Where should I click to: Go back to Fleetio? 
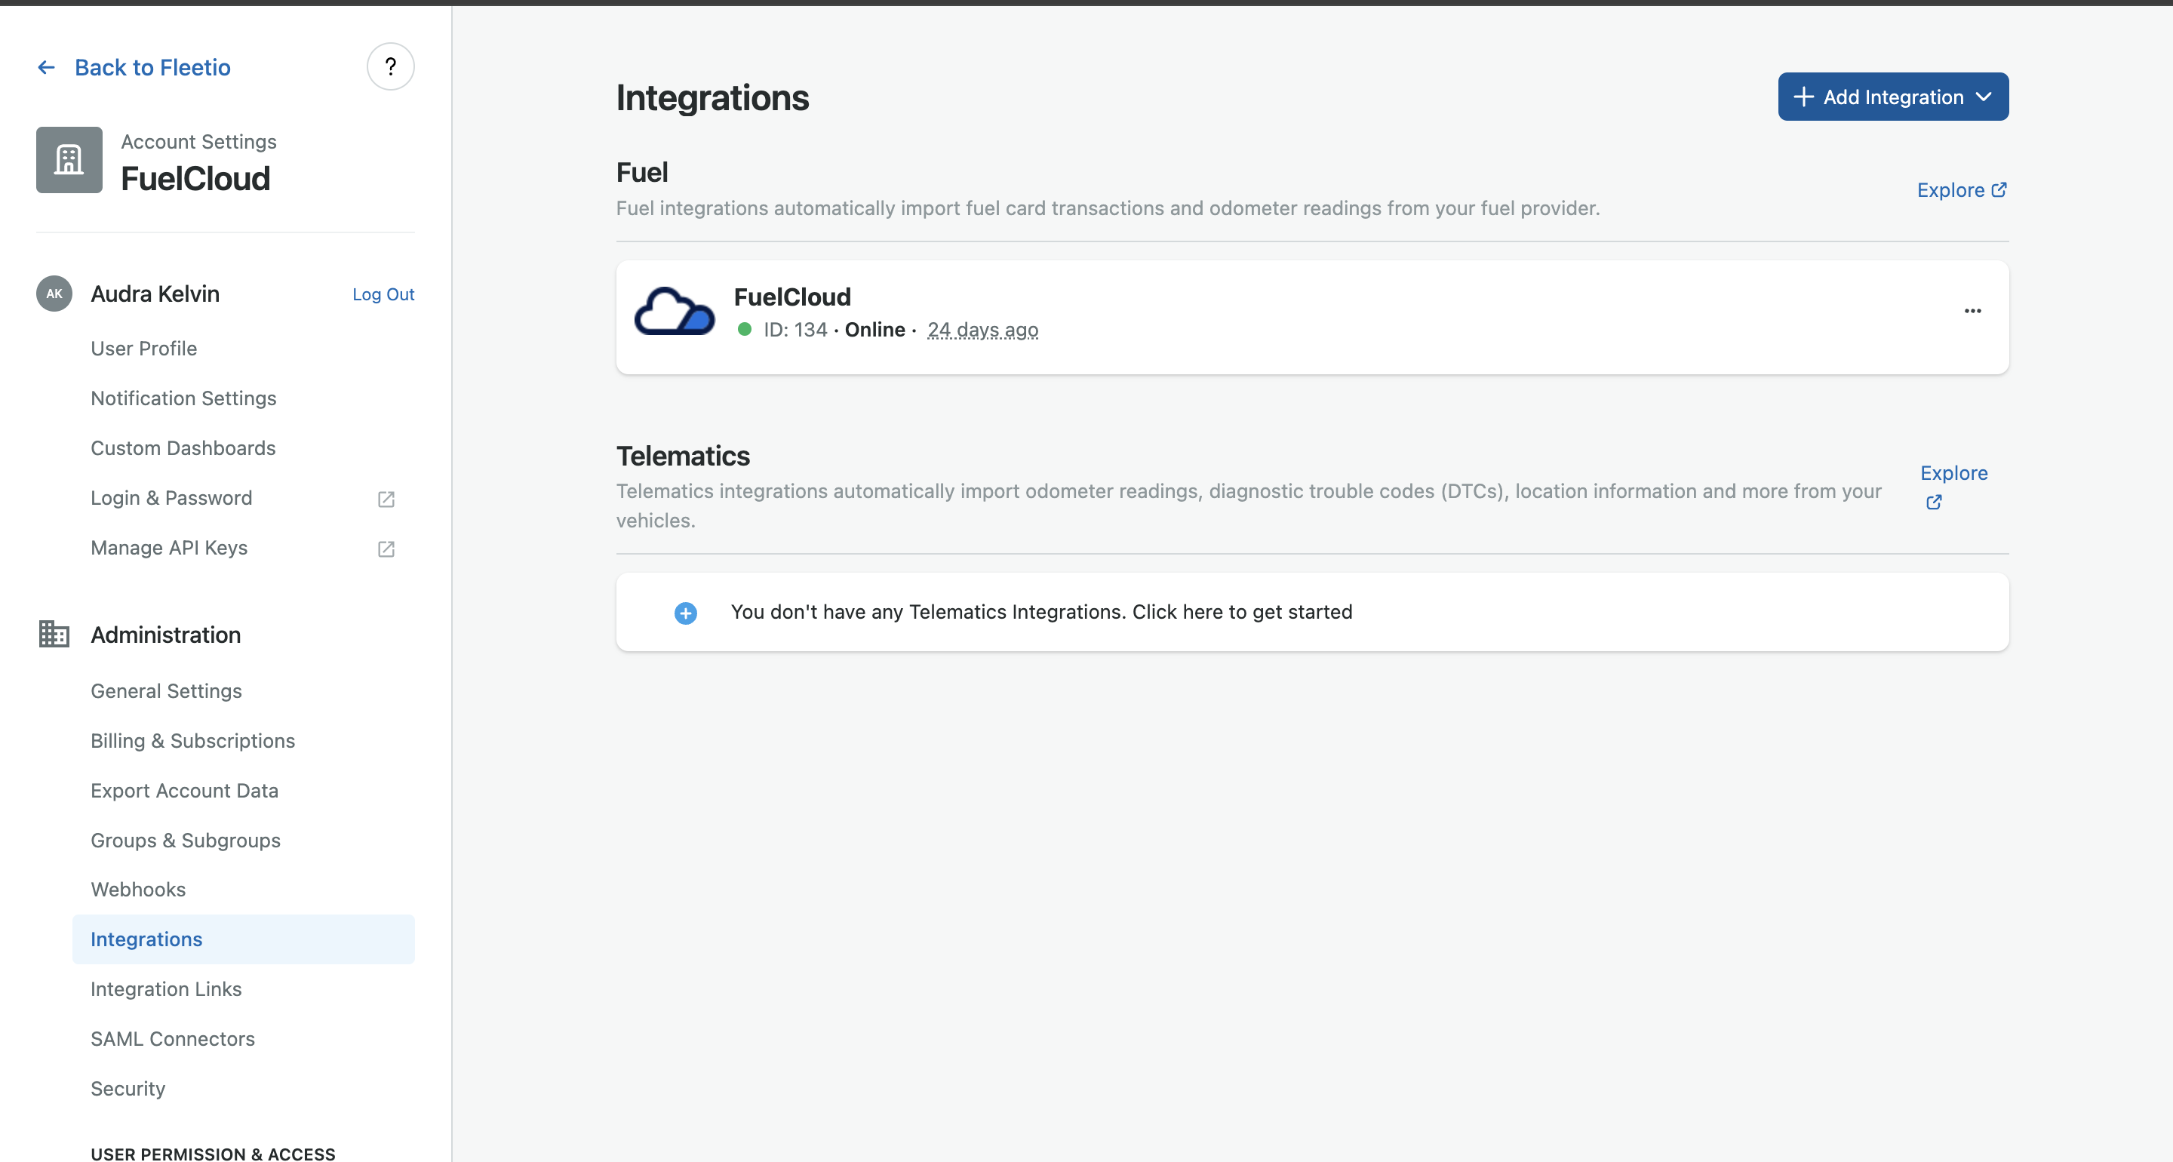[x=152, y=67]
